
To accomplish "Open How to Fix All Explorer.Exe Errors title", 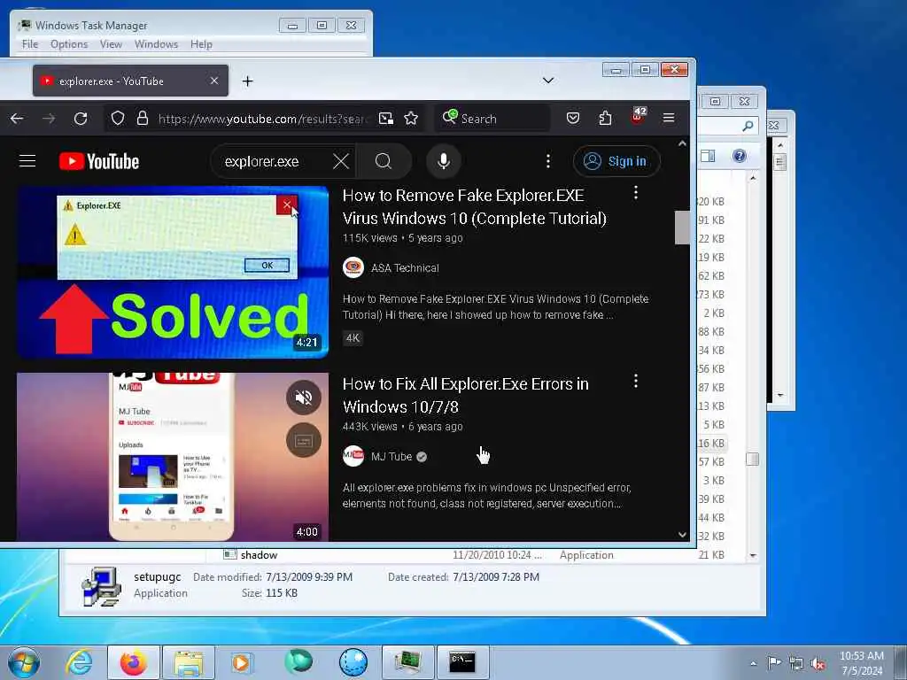I will tap(466, 396).
